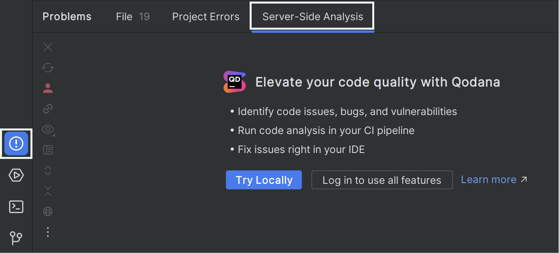
Task: Toggle the details card view icon
Action: (47, 150)
